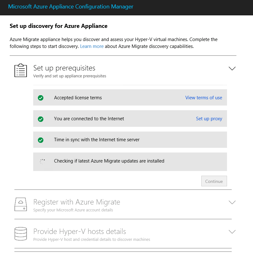This screenshot has height=259, width=253.
Task: Follow the Learn more link
Action: 92,46
